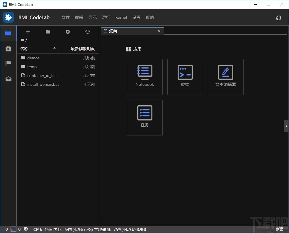Image resolution: width=289 pixels, height=233 pixels.
Task: Open the 文本编辑器 text editor launcher
Action: tap(225, 77)
